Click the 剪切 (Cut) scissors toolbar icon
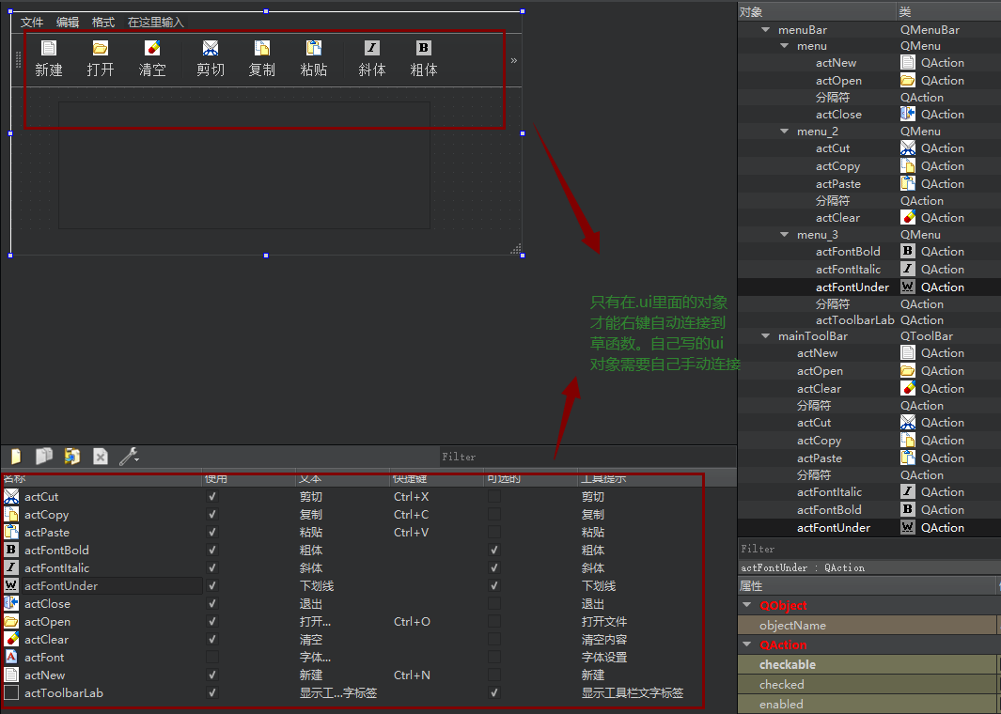Screen dimensions: 1001x714 (x=211, y=49)
